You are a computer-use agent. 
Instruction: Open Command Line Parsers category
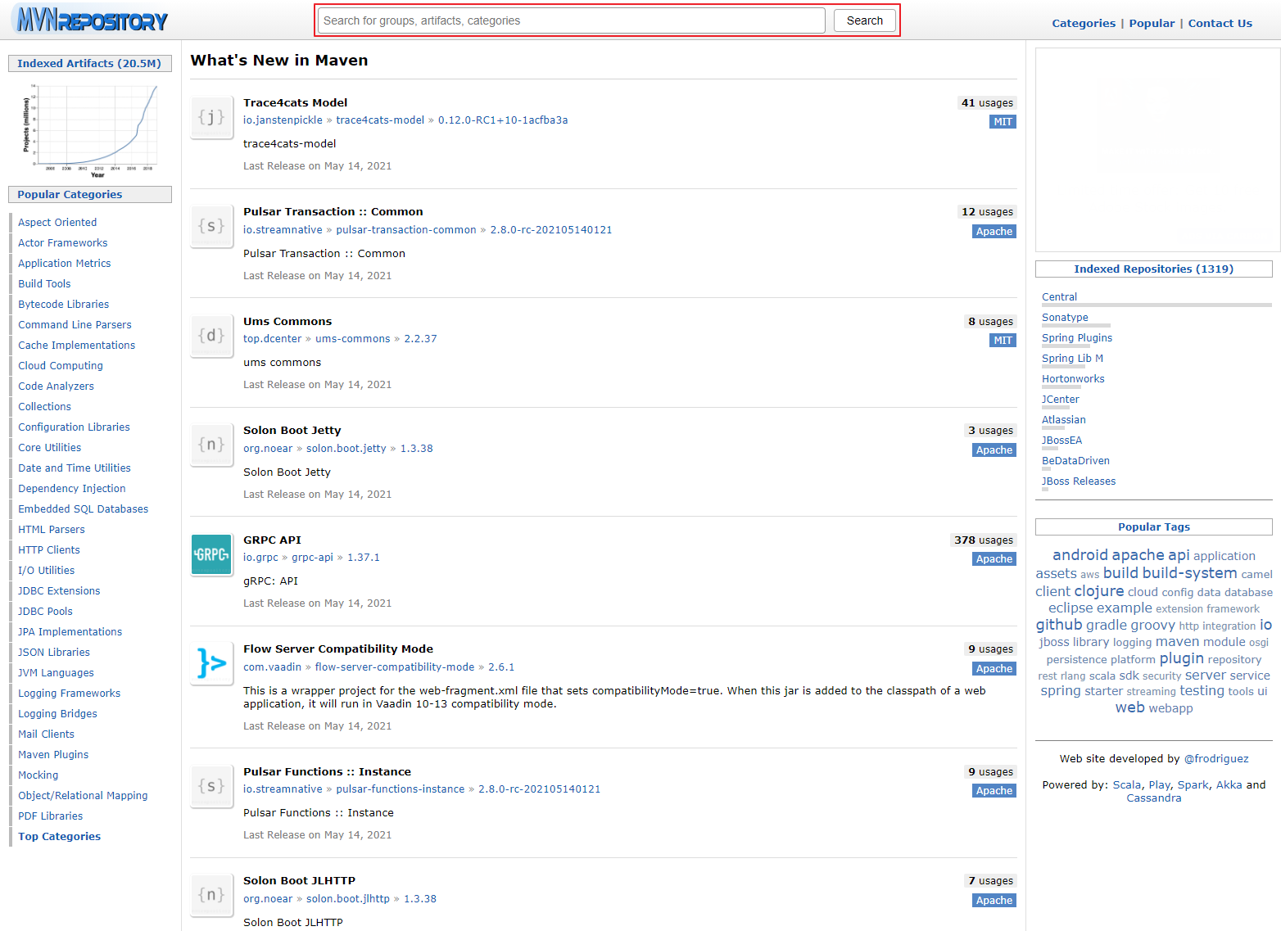coord(75,324)
